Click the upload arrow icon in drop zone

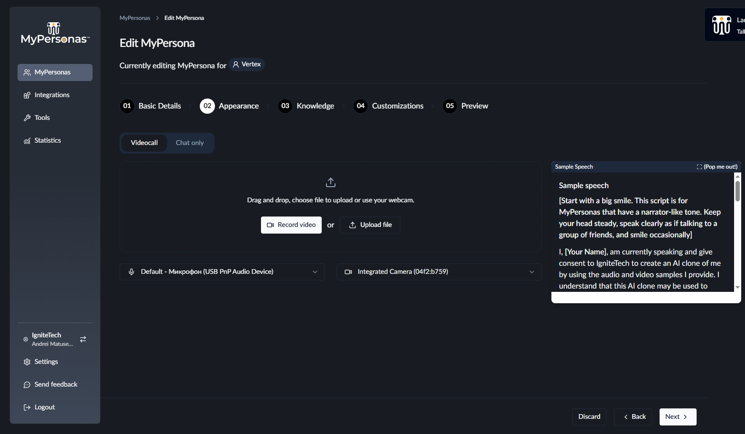331,182
